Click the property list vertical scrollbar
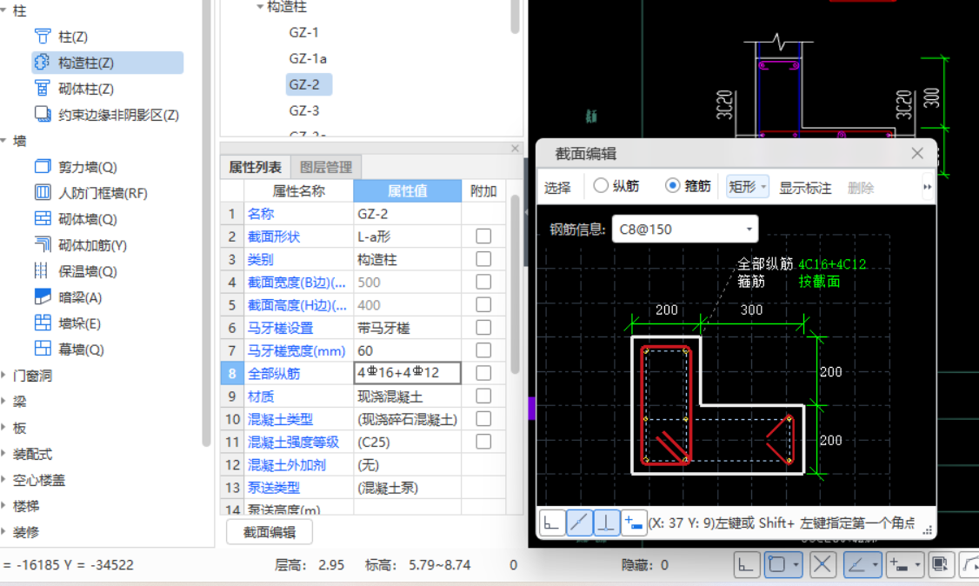 pyautogui.click(x=515, y=284)
